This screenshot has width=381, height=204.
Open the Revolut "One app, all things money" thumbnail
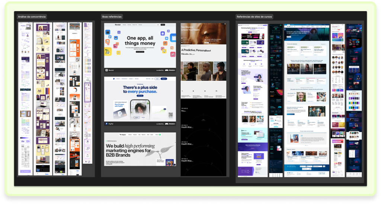pos(140,48)
